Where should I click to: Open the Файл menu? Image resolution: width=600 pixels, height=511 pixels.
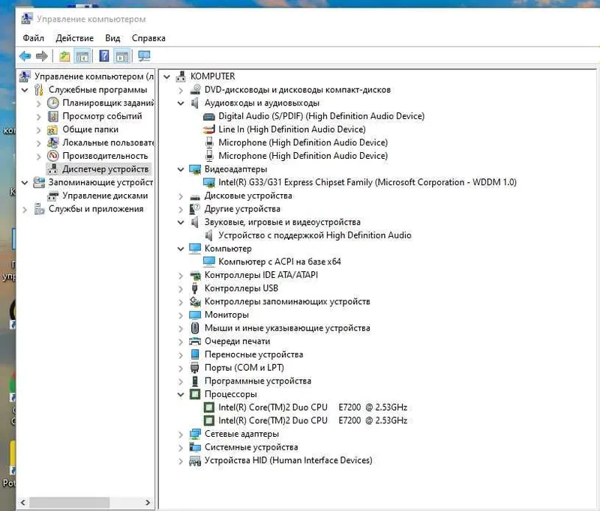click(33, 38)
